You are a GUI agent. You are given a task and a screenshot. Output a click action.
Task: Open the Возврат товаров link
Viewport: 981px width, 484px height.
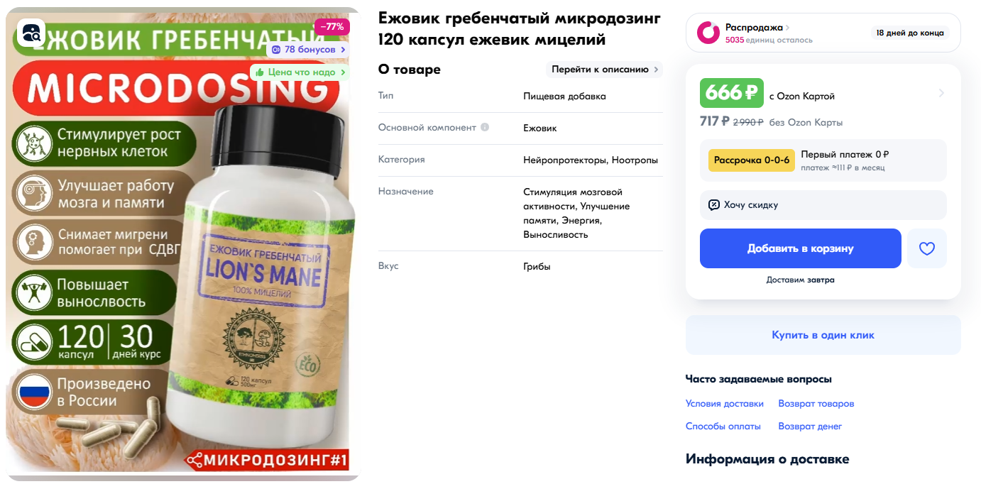pyautogui.click(x=816, y=404)
